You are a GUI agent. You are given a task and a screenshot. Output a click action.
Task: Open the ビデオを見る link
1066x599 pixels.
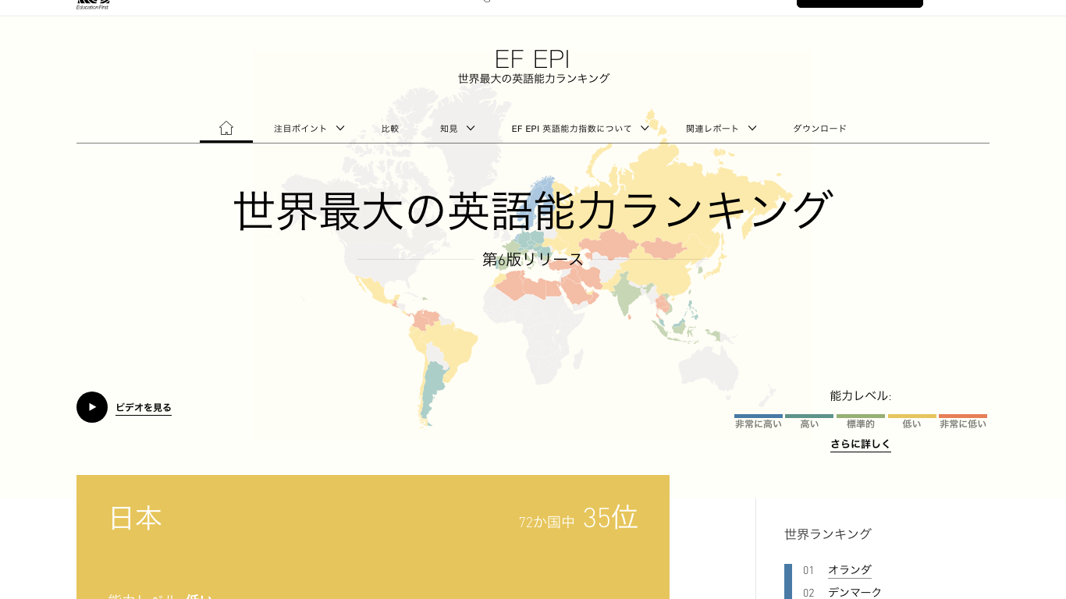(x=144, y=407)
